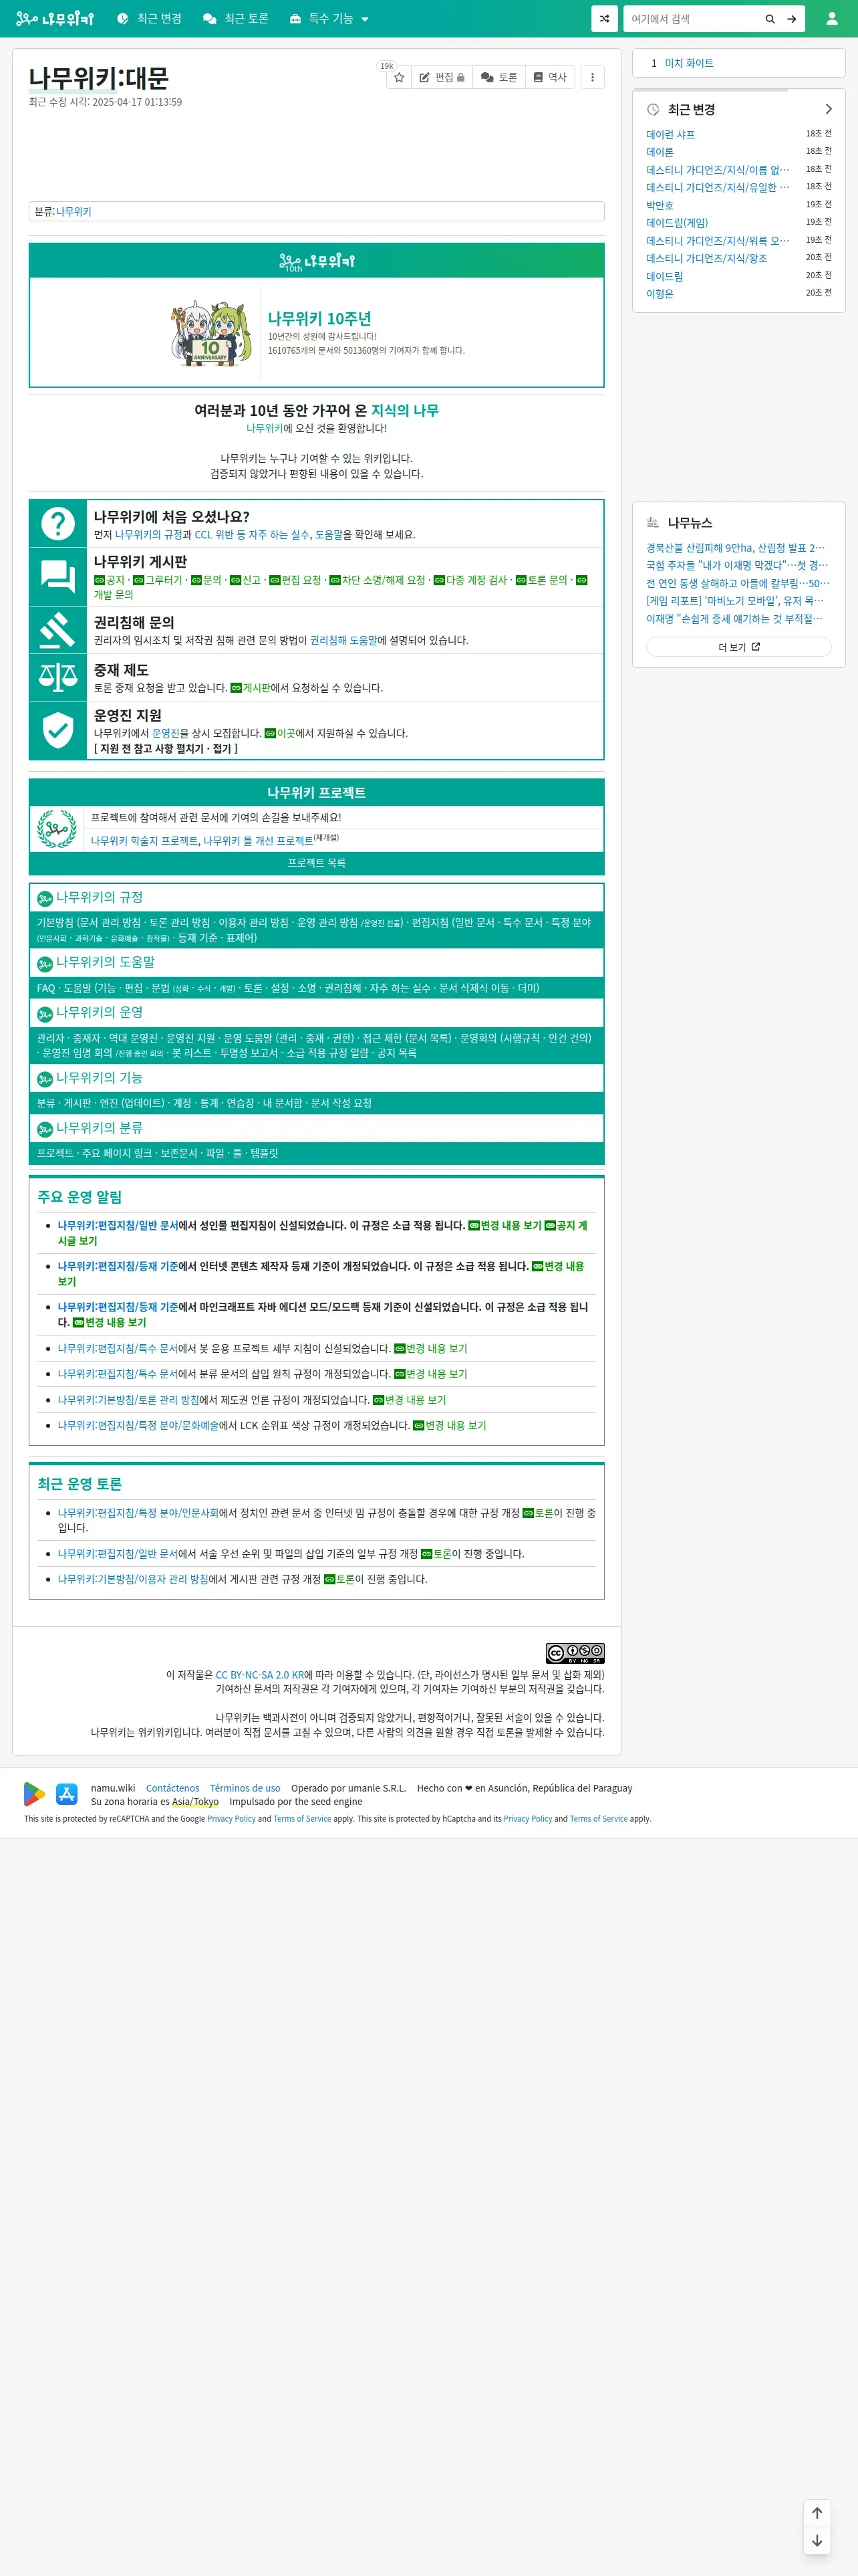858x2576 pixels.
Task: Open 나무위키:기본방침/이용자 관리 방침 discussion link
Action: (x=133, y=1580)
